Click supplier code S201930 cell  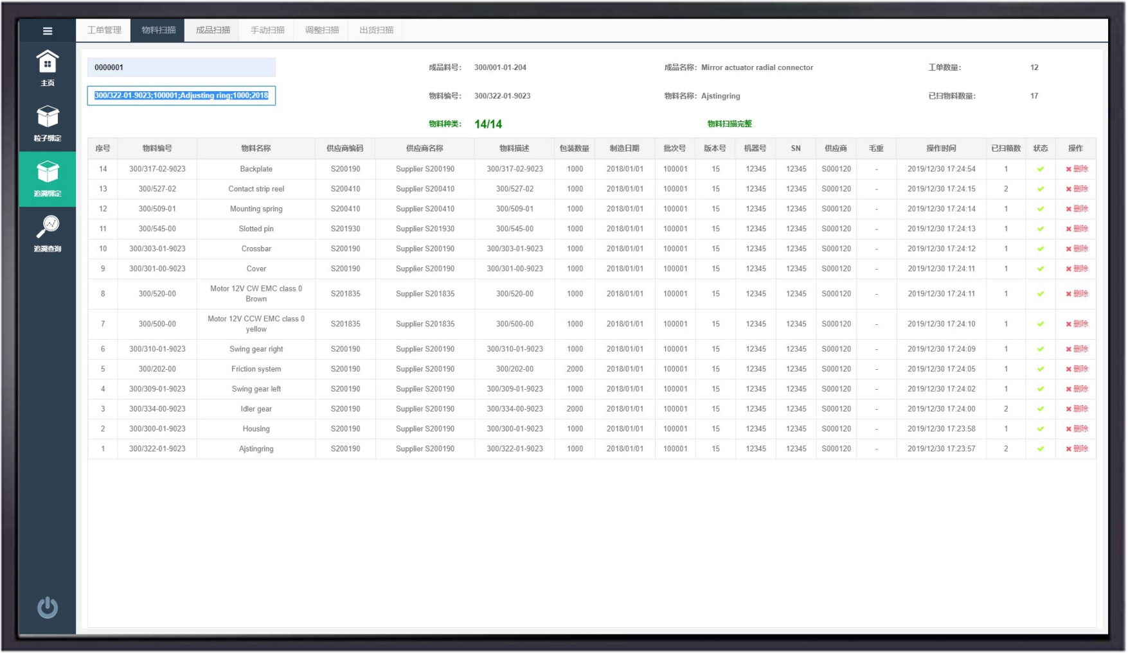pyautogui.click(x=345, y=229)
